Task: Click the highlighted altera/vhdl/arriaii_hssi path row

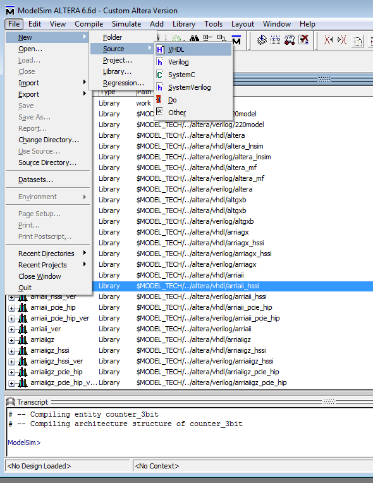Action: point(233,286)
